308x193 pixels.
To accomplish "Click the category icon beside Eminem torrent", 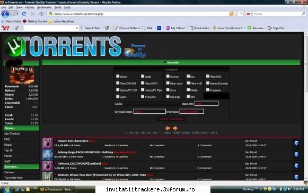I will point(48,177).
